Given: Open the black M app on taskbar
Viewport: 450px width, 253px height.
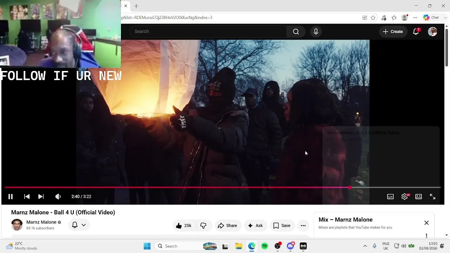Looking at the screenshot, I should [x=303, y=246].
